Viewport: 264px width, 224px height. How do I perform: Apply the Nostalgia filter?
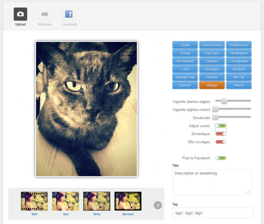coord(212,69)
